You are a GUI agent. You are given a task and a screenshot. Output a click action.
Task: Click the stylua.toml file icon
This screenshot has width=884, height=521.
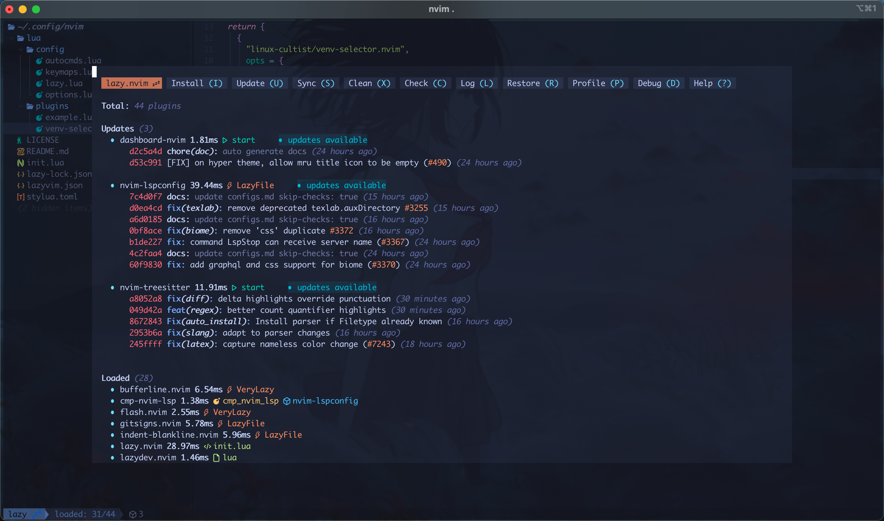coord(21,197)
